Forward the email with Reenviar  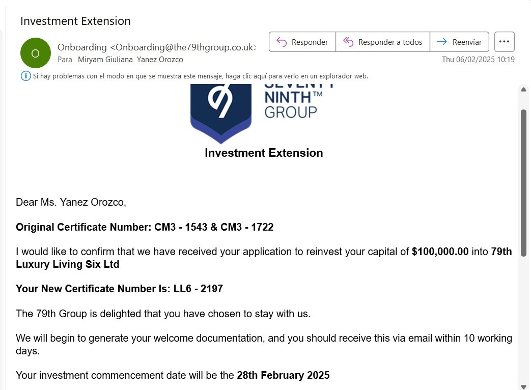point(460,42)
